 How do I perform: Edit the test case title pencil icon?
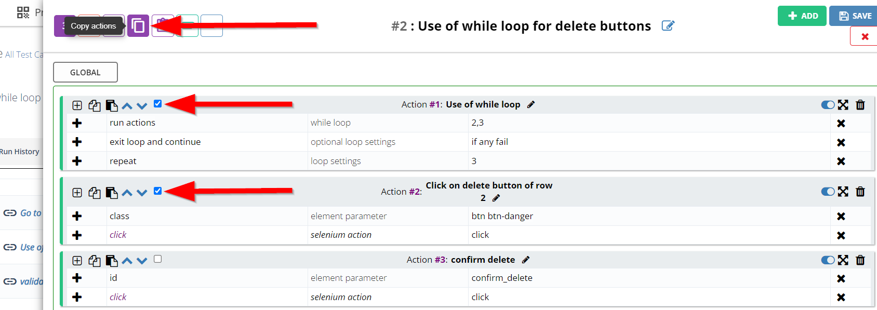[x=668, y=25]
